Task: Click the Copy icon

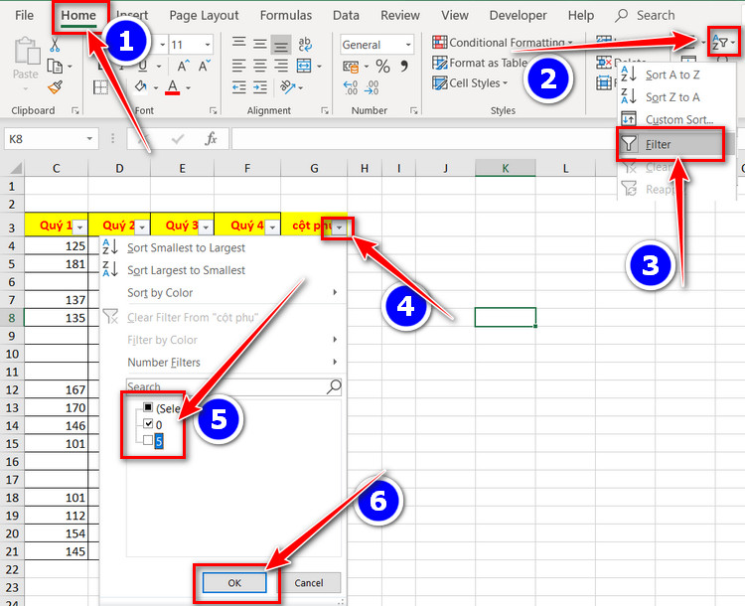Action: tap(55, 67)
